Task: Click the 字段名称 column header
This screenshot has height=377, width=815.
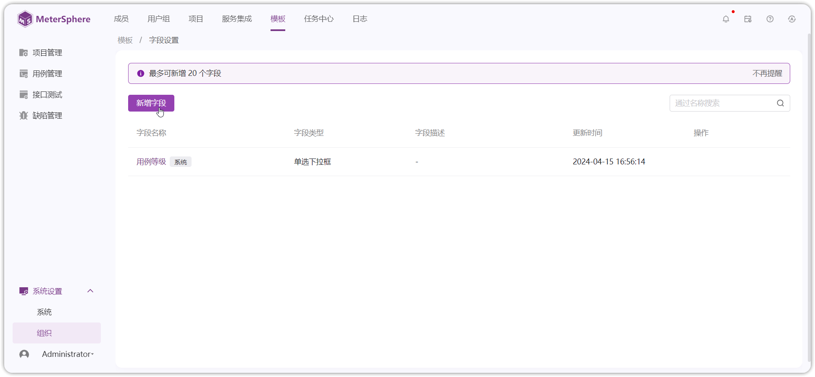Action: pyautogui.click(x=151, y=133)
